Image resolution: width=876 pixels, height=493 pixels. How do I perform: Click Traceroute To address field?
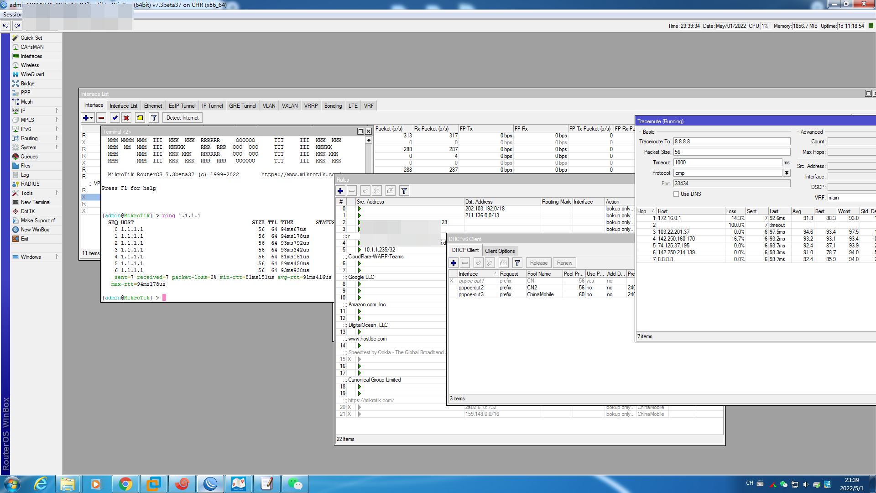[732, 142]
